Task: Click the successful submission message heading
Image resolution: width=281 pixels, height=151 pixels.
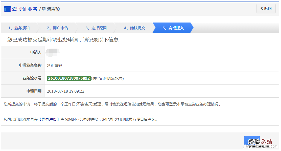Action: pyautogui.click(x=63, y=40)
